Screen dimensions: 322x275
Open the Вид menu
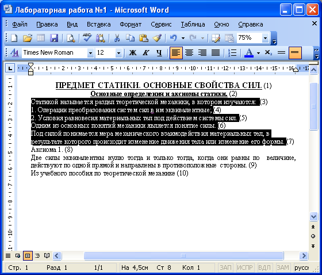point(72,24)
